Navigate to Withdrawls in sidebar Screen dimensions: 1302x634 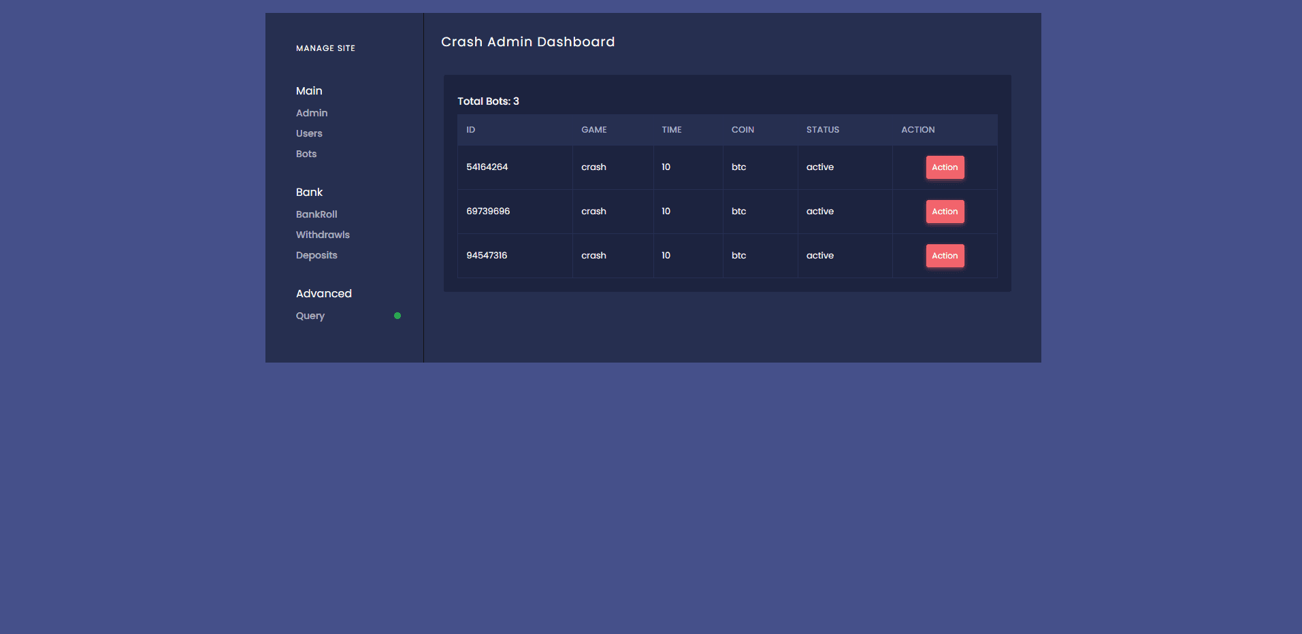coord(323,235)
